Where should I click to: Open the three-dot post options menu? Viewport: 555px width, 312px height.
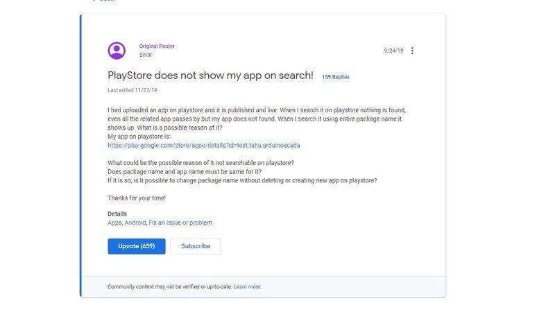(x=412, y=51)
